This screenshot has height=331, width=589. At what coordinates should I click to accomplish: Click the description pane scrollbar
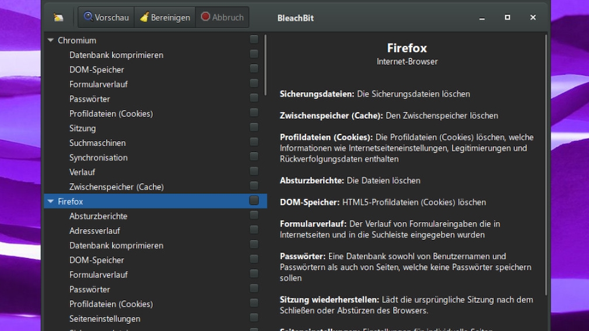[x=546, y=163]
